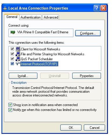Click the network adapter card icon

(13, 32)
